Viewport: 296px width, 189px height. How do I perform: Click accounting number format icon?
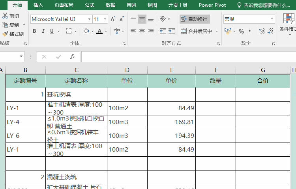pos(228,31)
